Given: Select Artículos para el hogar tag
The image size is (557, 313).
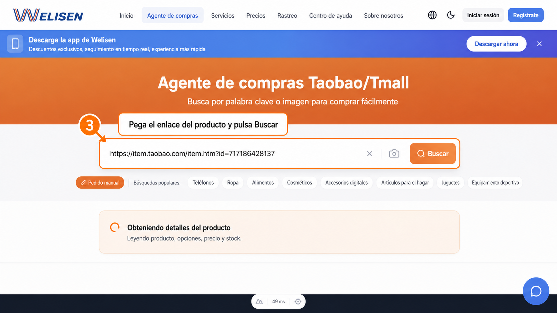Looking at the screenshot, I should point(405,183).
